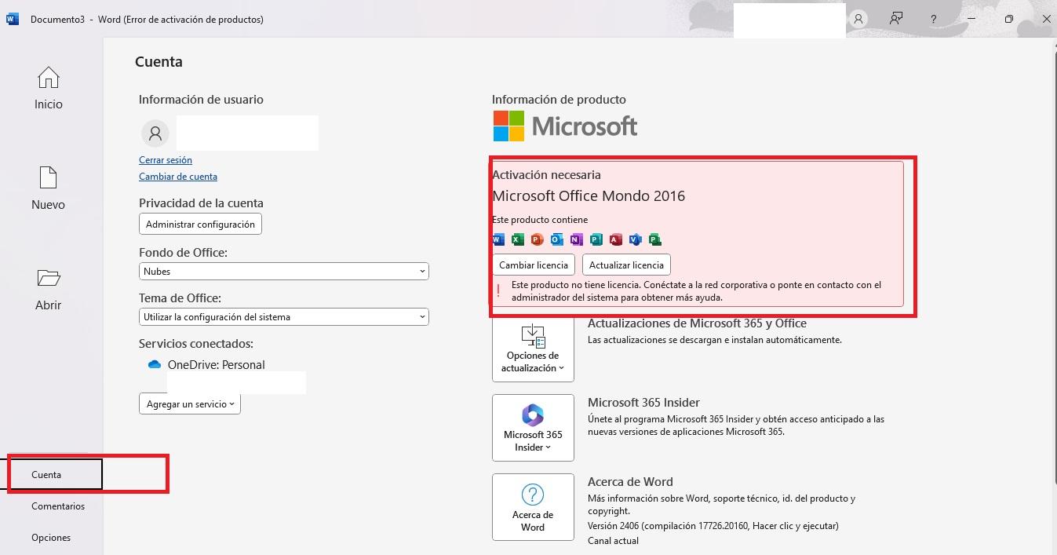
Task: Click the Access icon under Microsoft Office Mondo
Action: pos(614,239)
